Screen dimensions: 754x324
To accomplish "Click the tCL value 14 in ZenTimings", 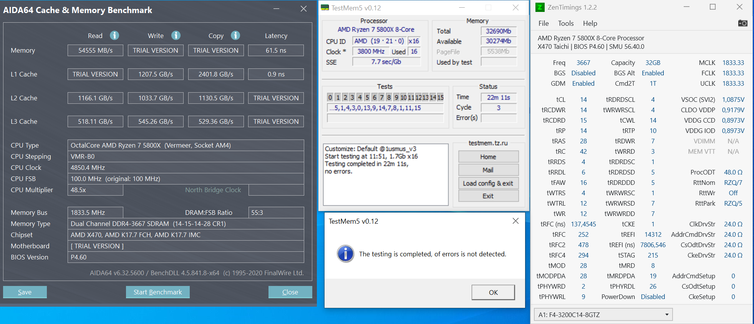I will [583, 100].
